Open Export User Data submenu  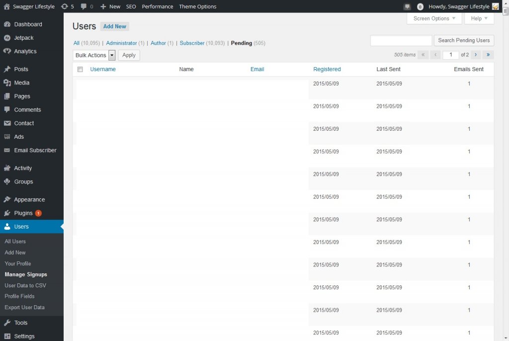(x=25, y=307)
